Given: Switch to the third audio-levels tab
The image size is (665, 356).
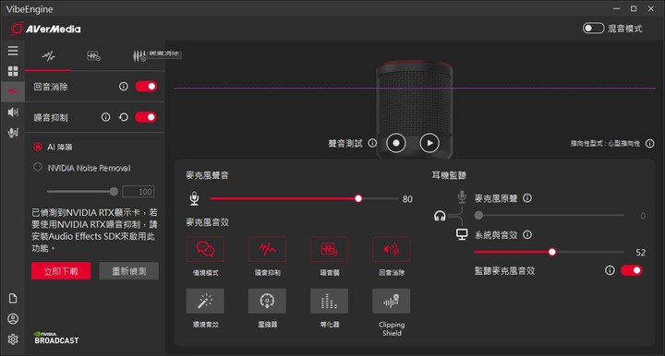Looking at the screenshot, I should (139, 56).
